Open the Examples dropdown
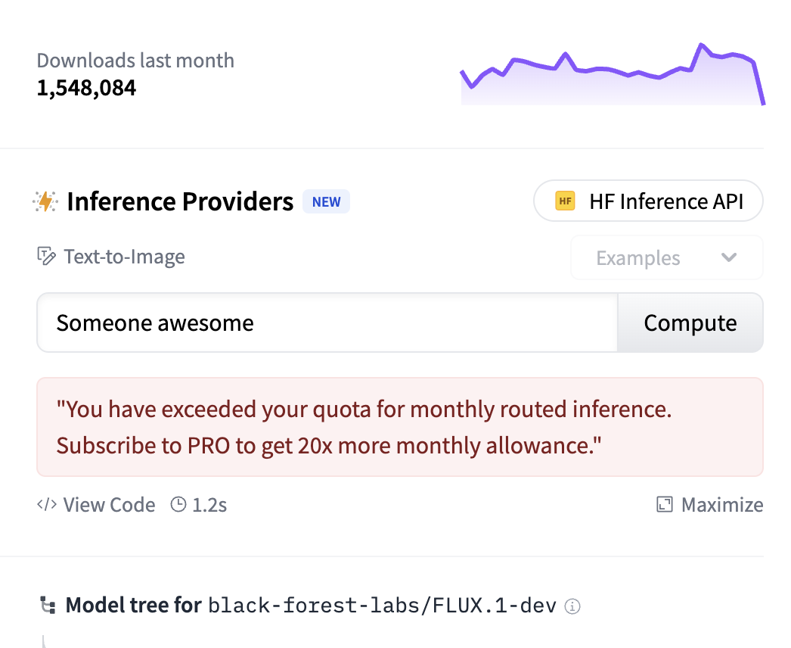 (666, 258)
